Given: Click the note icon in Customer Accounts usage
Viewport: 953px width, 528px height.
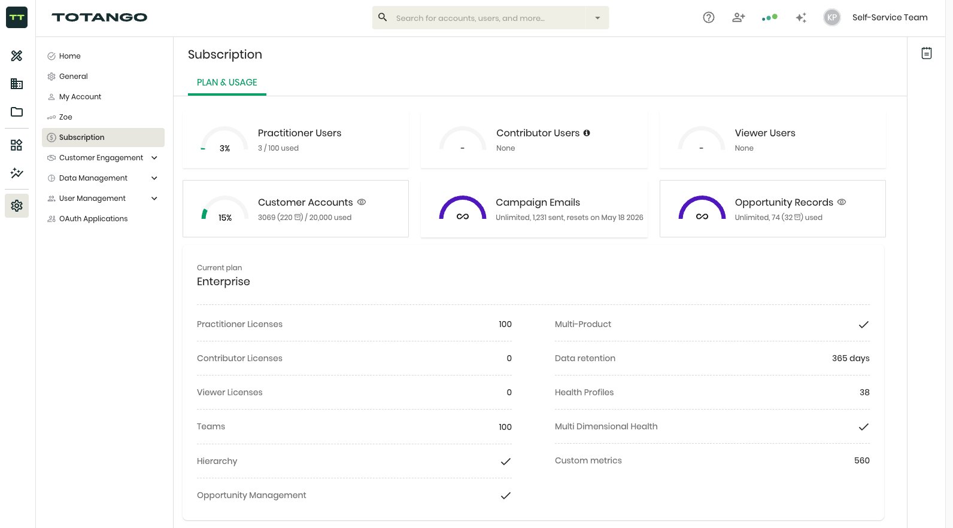Looking at the screenshot, I should (x=298, y=218).
